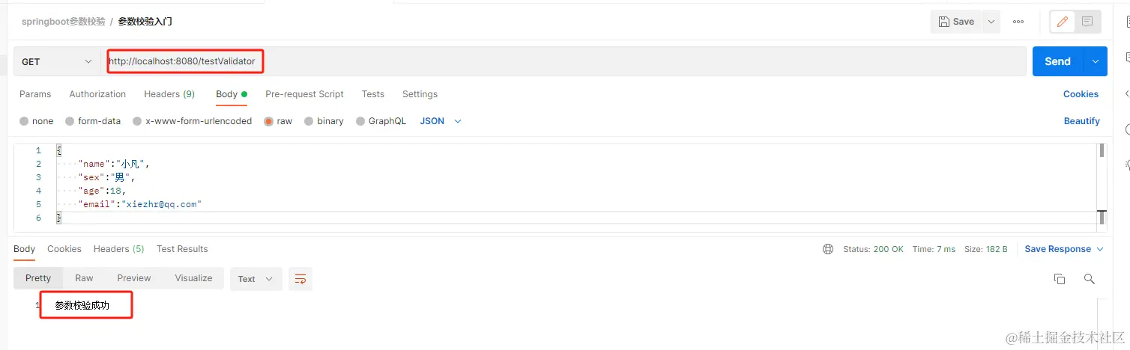Switch to Pretty response view
The width and height of the screenshot is (1130, 350).
(x=38, y=278)
